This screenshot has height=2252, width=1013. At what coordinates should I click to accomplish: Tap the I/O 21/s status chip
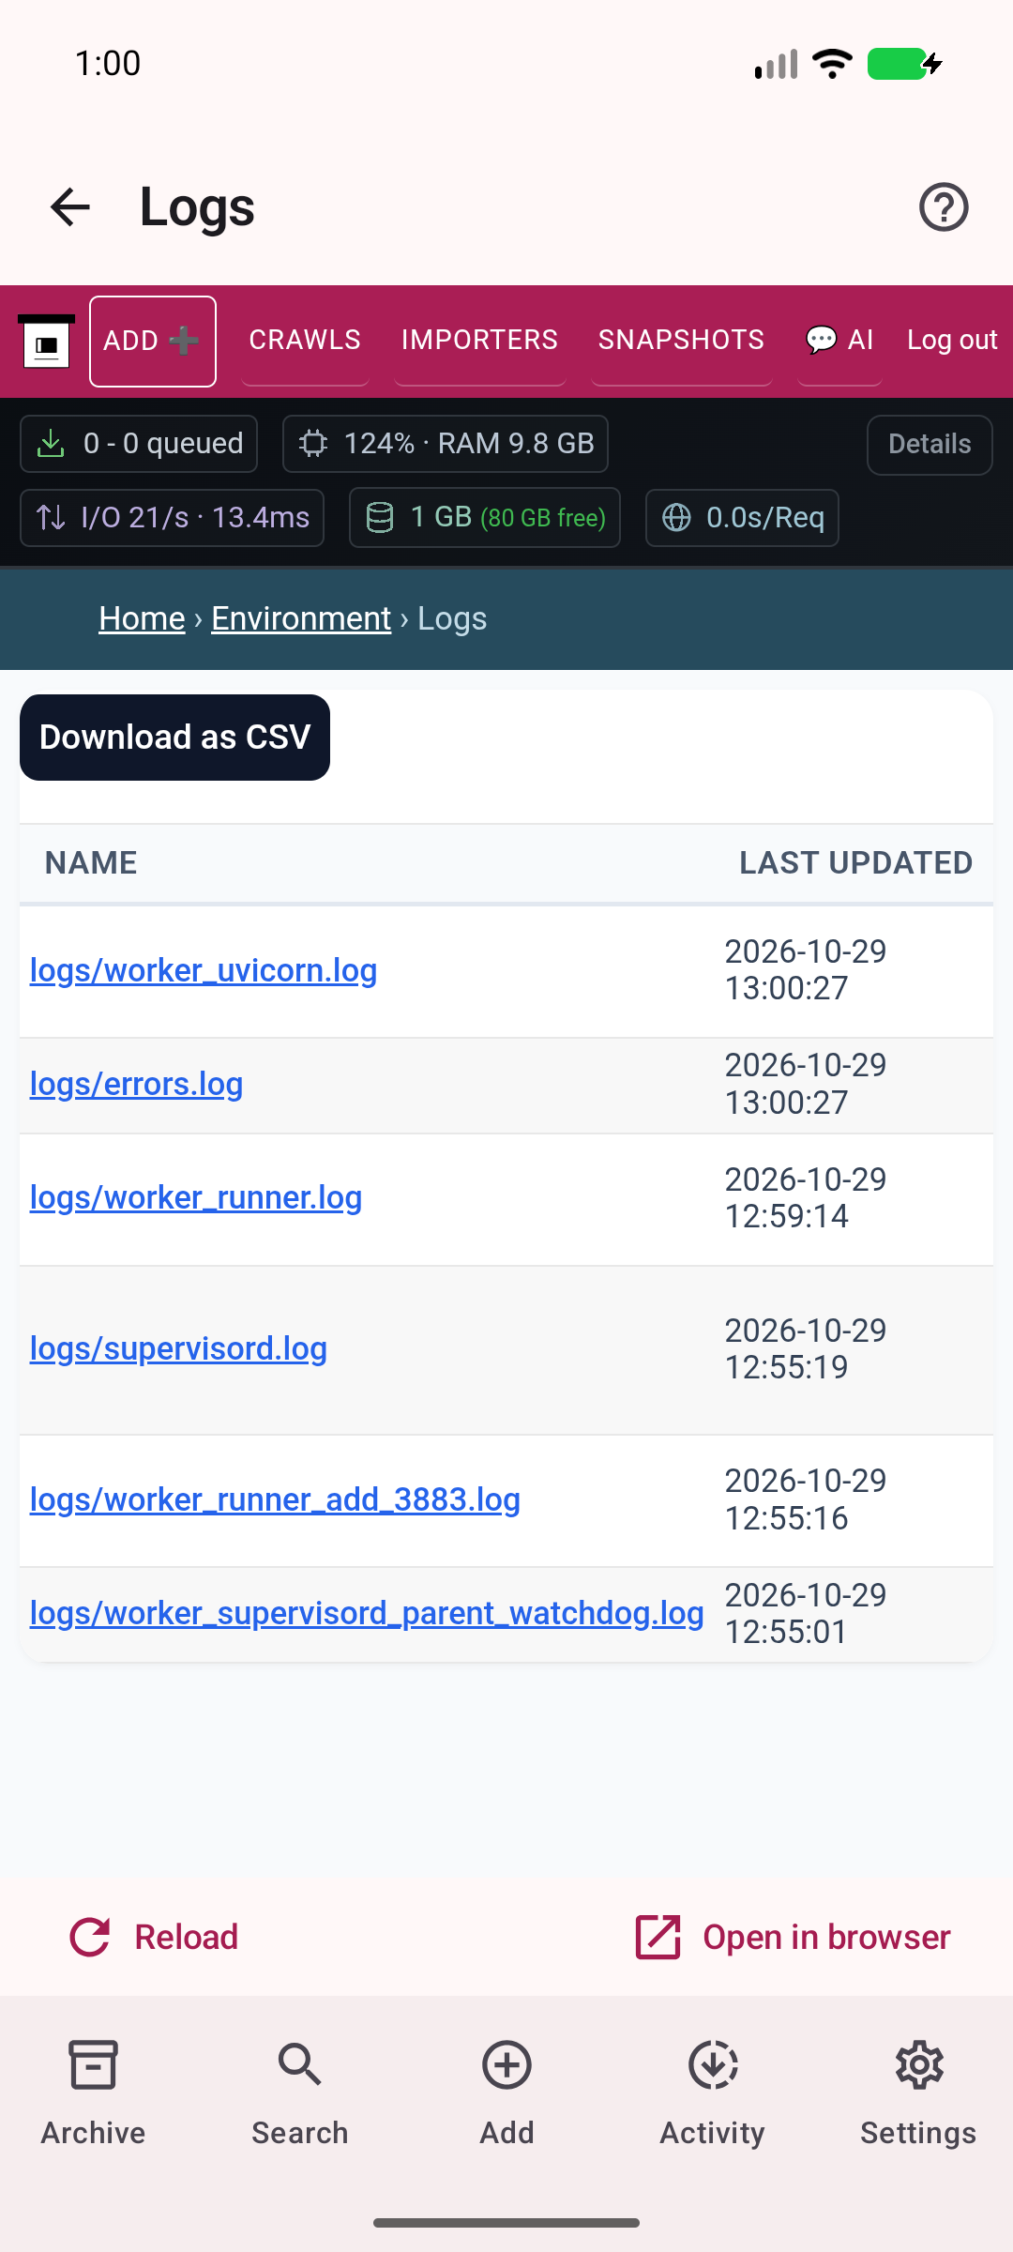[x=173, y=518]
